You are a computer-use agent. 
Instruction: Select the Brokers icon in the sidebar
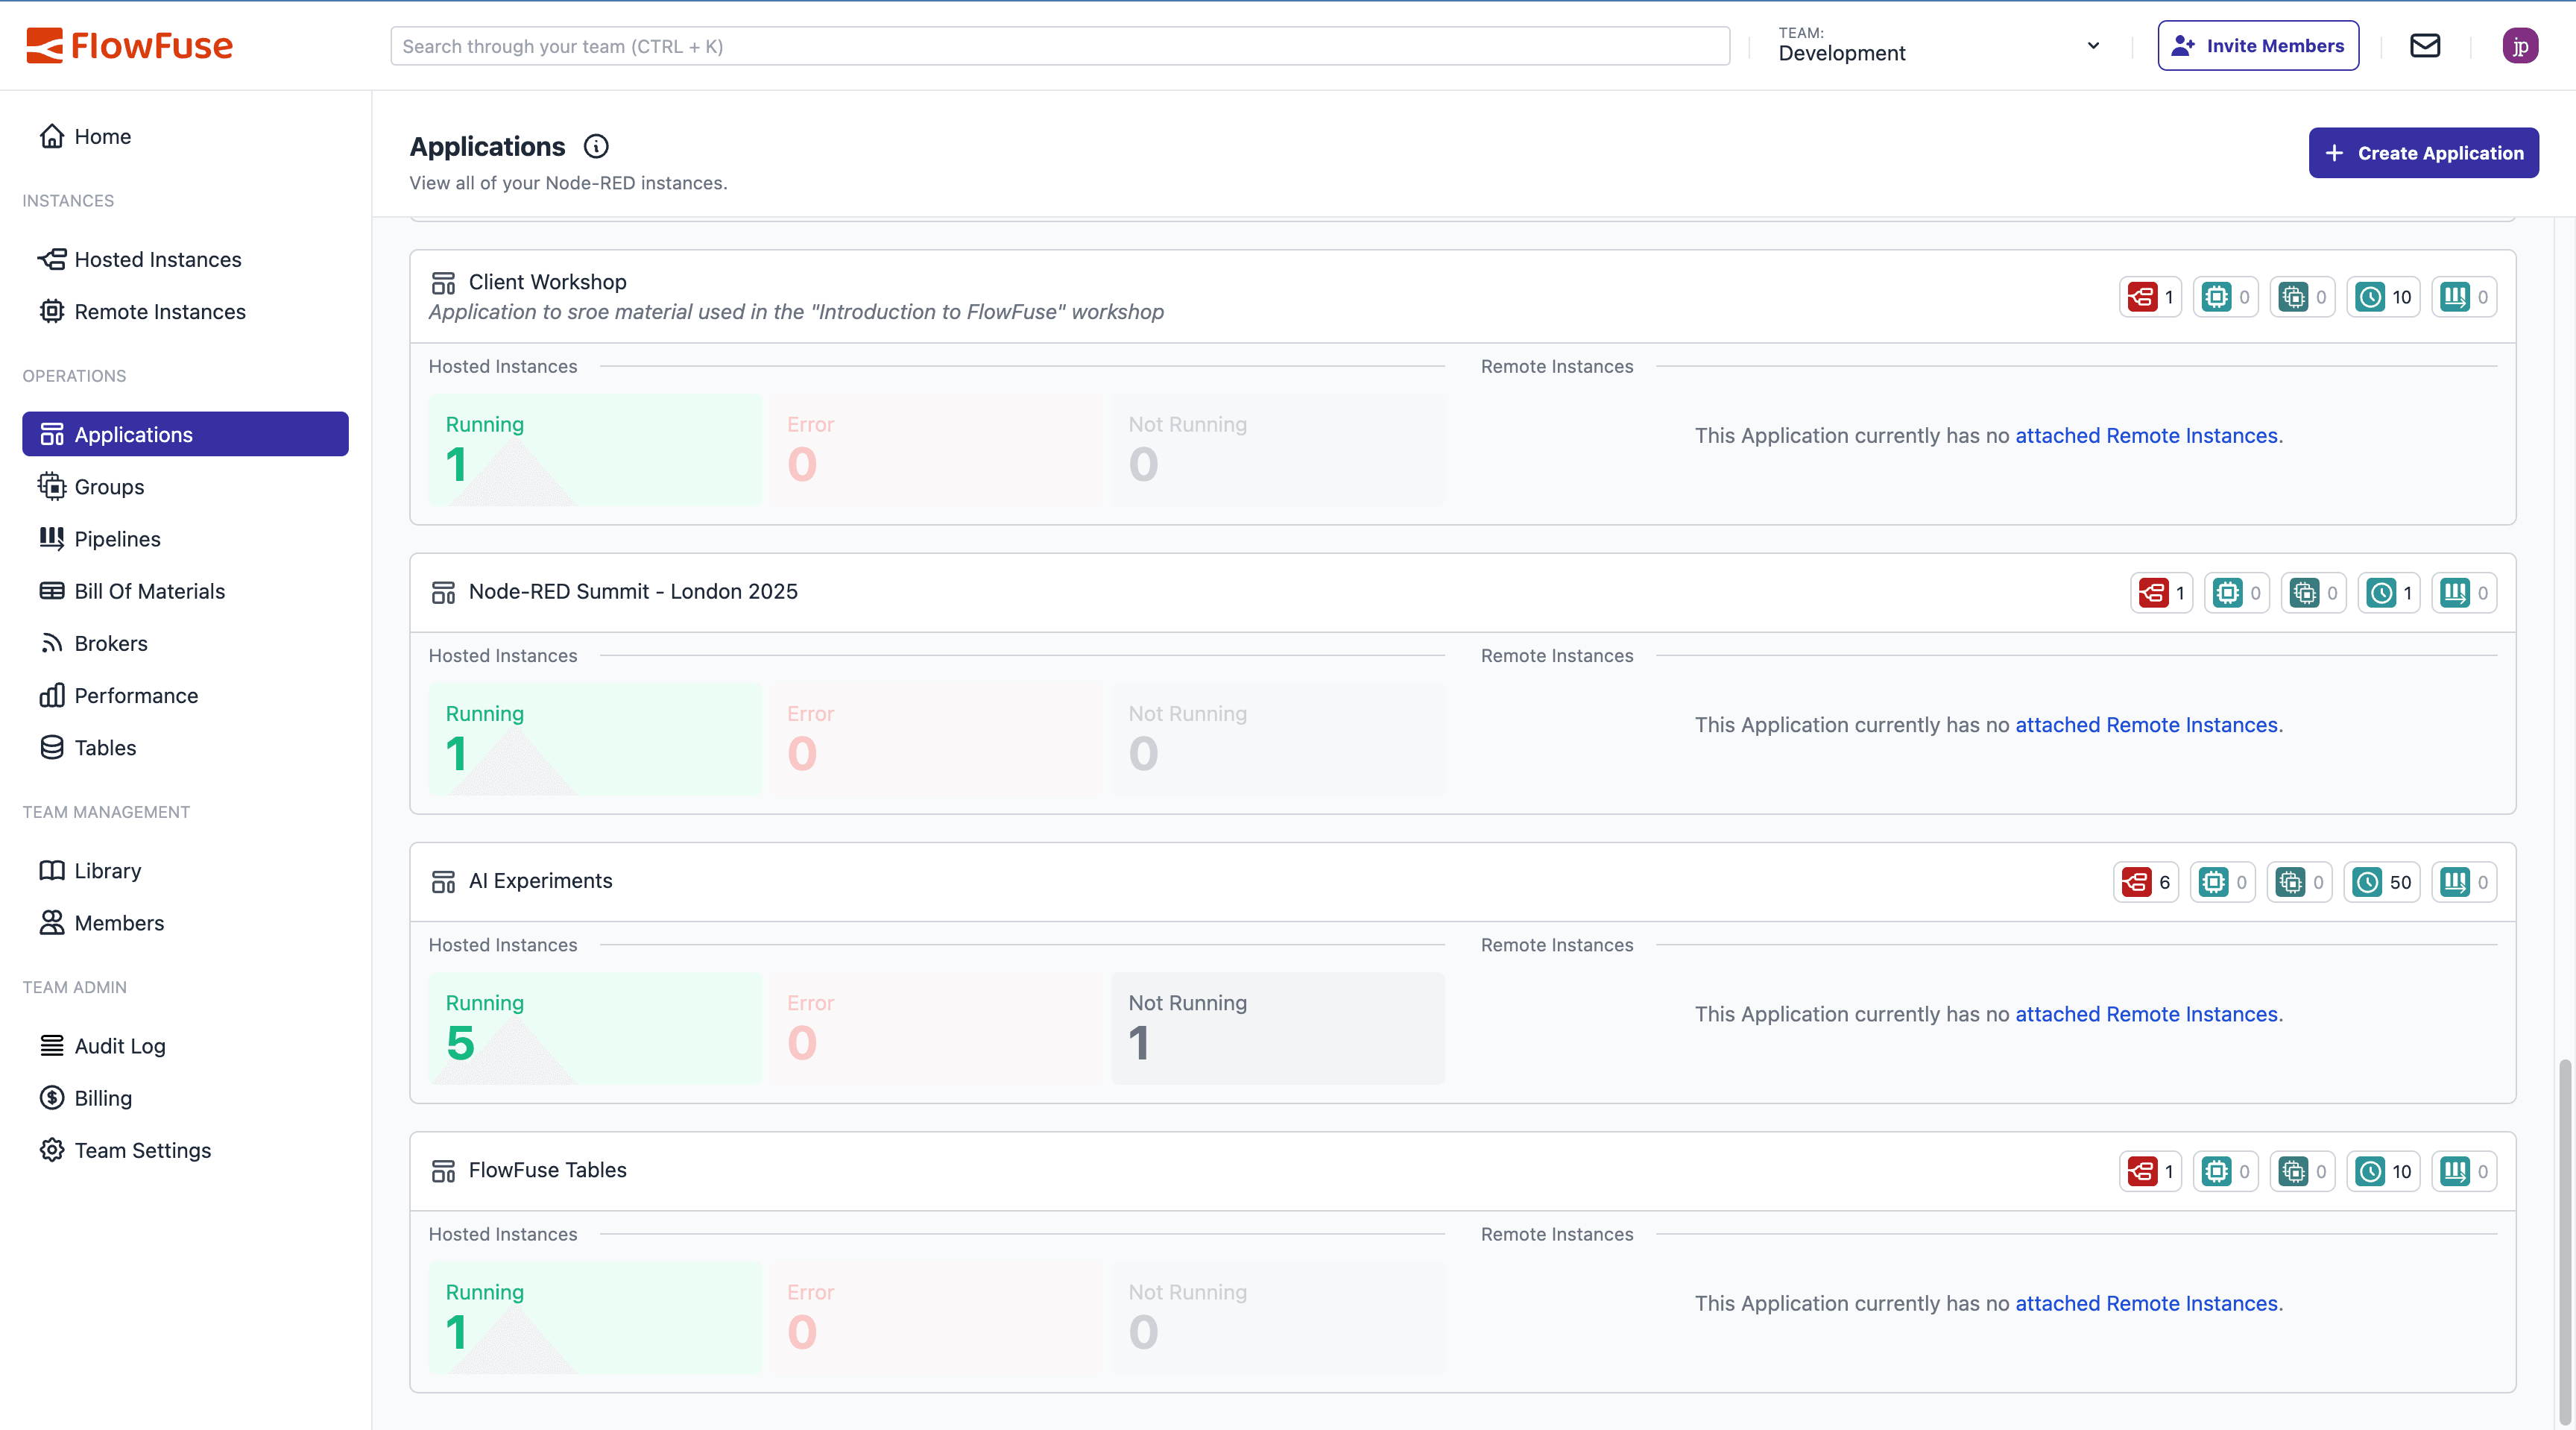(52, 643)
